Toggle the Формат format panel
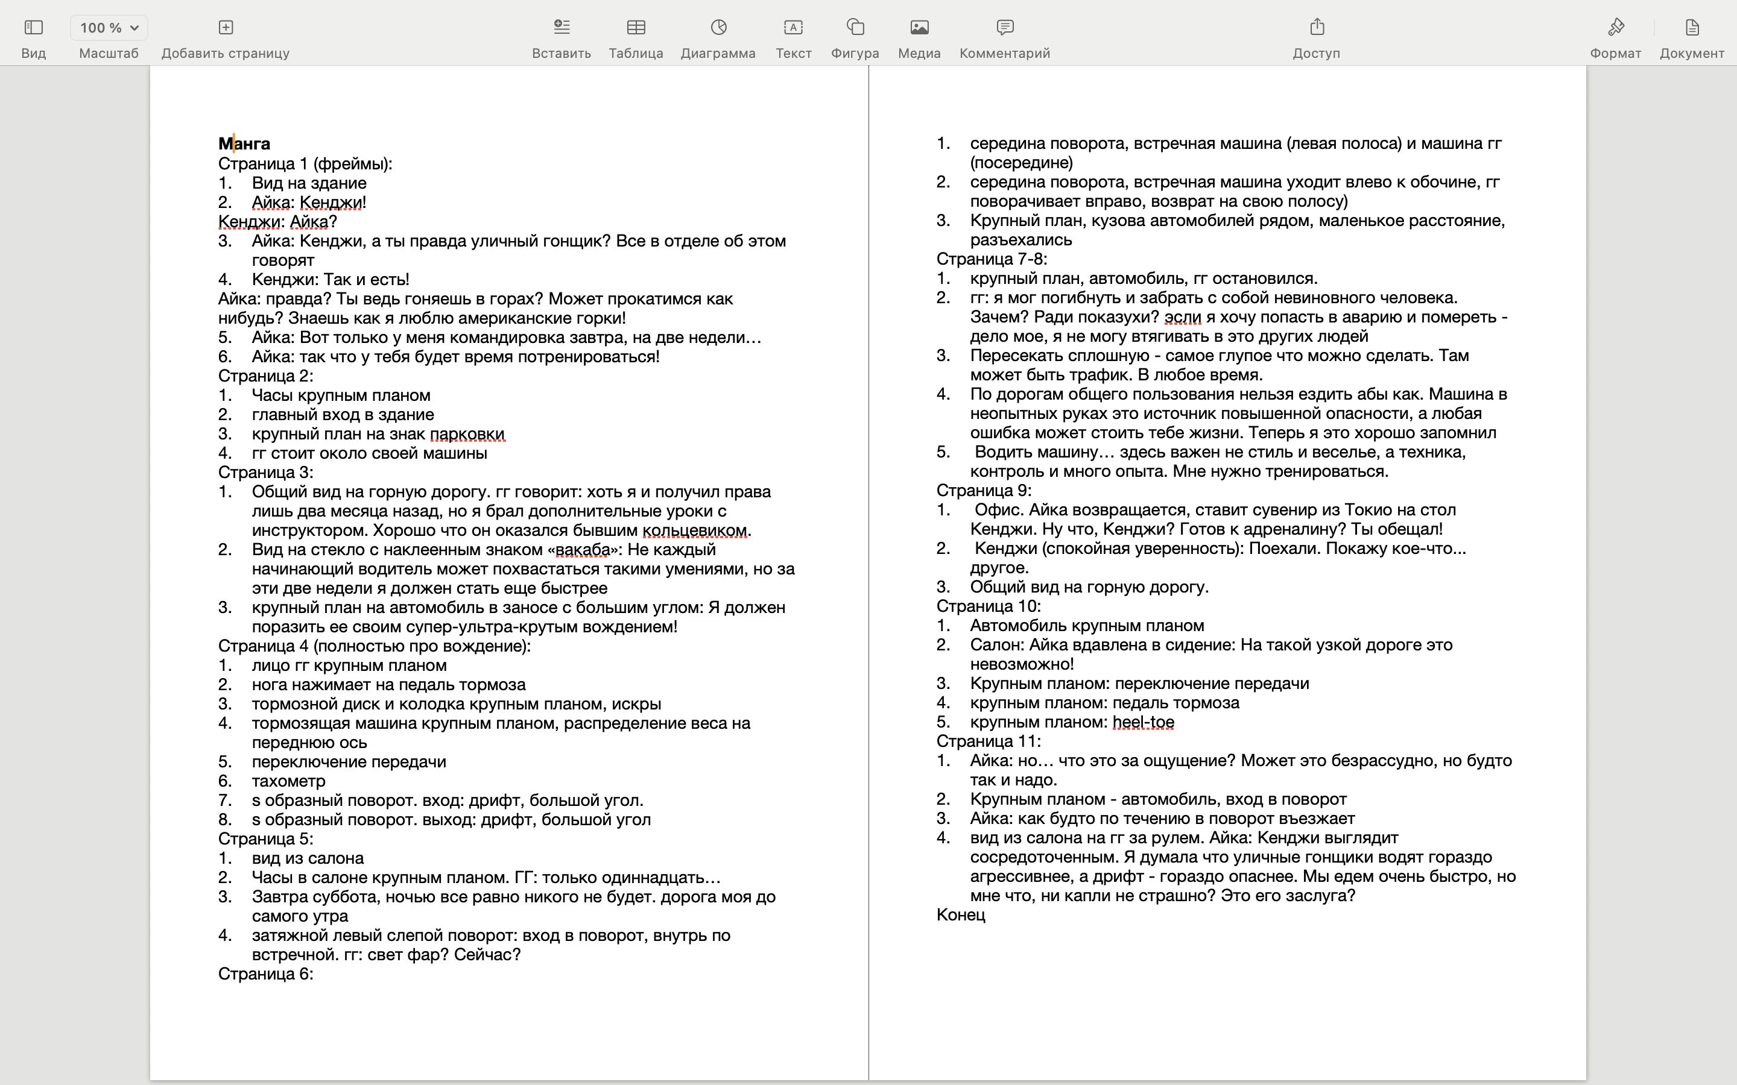 pyautogui.click(x=1615, y=28)
